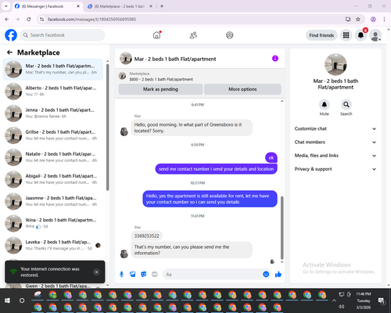The height and width of the screenshot is (313, 391).
Task: Open the Windows notification center
Action: (382, 300)
